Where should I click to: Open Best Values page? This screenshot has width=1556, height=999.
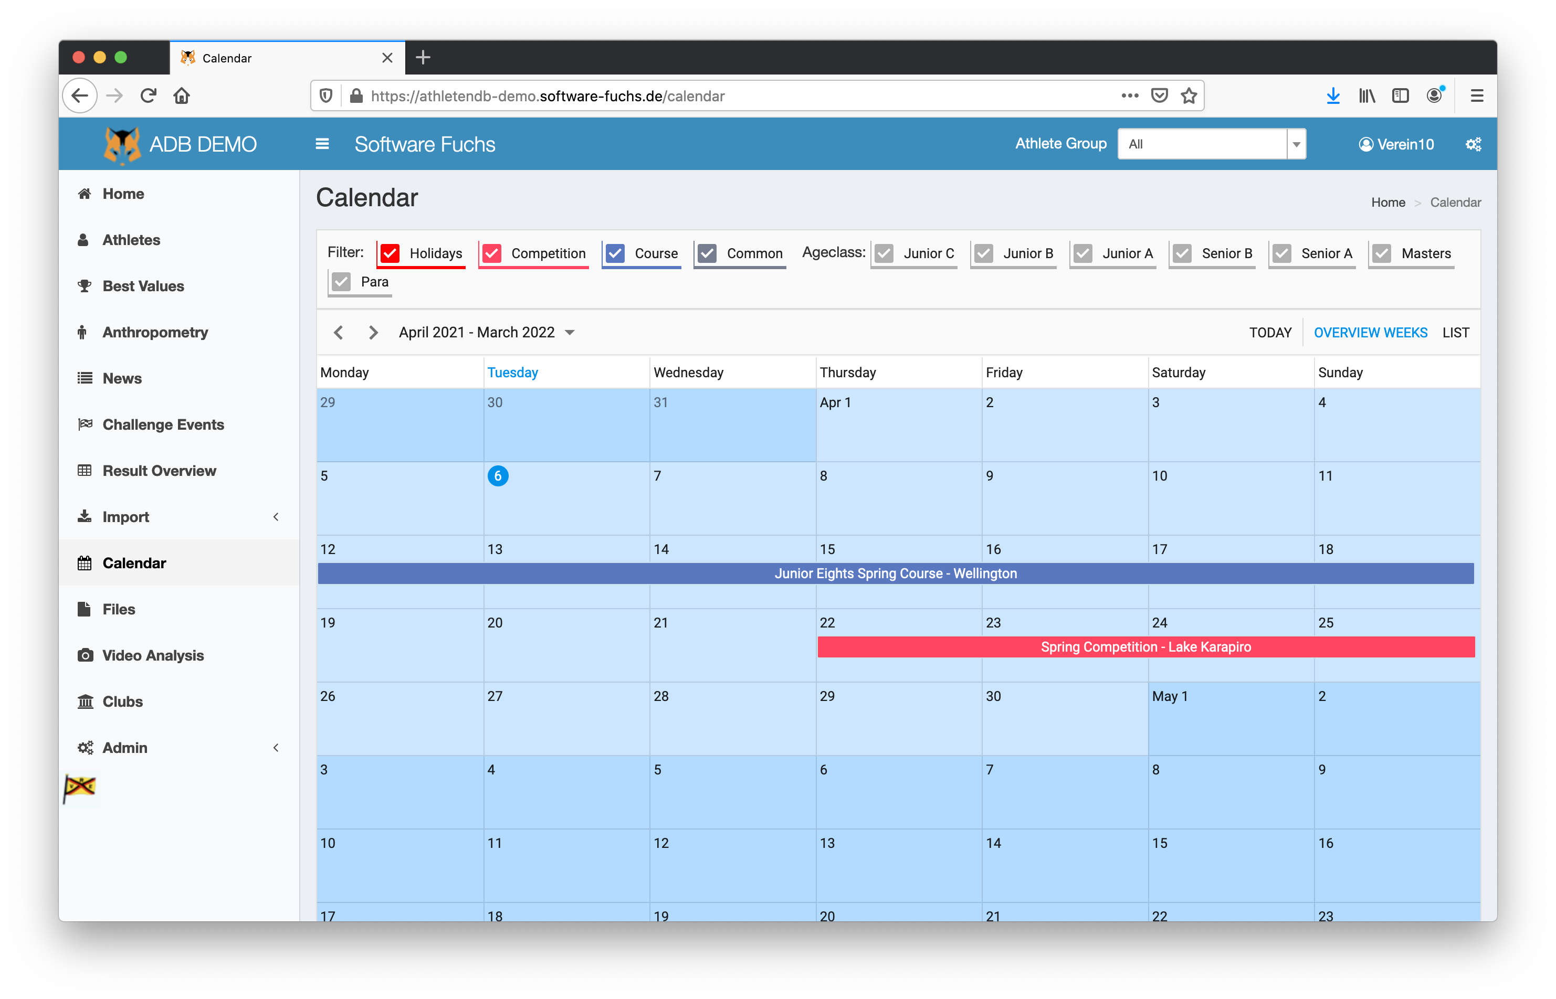143,286
